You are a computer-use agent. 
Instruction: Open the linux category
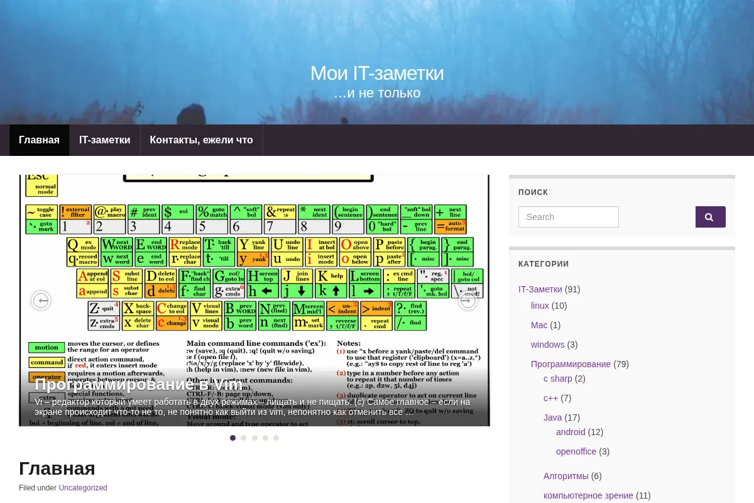pos(540,306)
